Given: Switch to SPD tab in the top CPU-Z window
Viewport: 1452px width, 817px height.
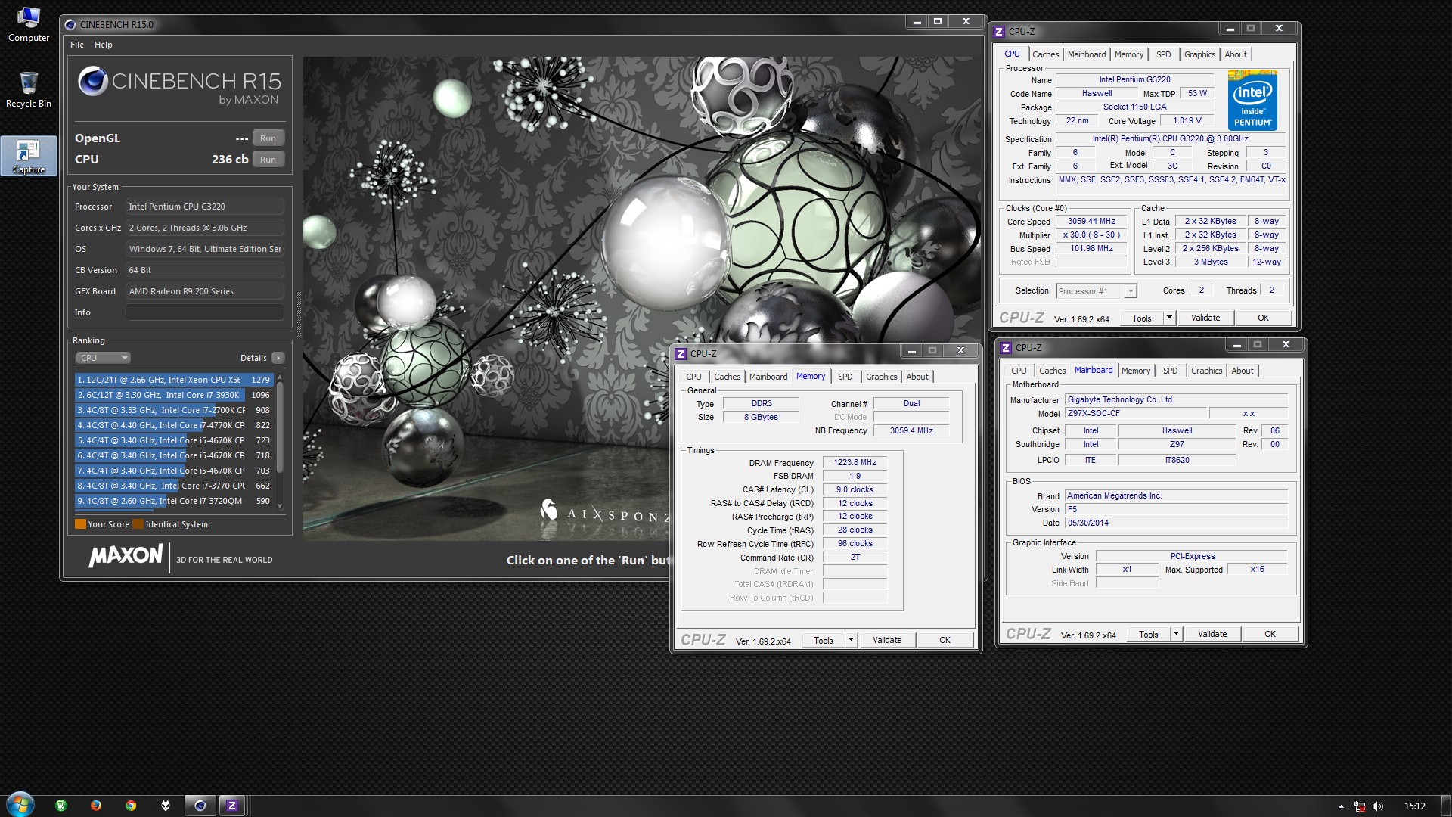Looking at the screenshot, I should pos(1163,54).
